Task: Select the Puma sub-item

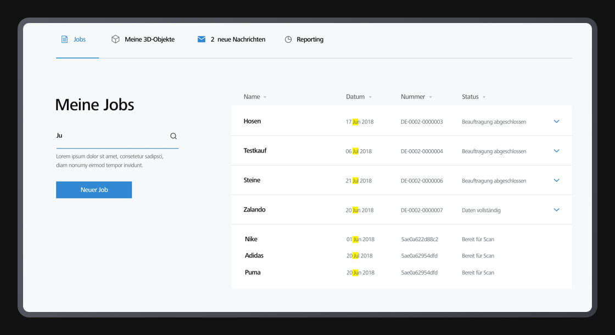Action: pos(253,272)
